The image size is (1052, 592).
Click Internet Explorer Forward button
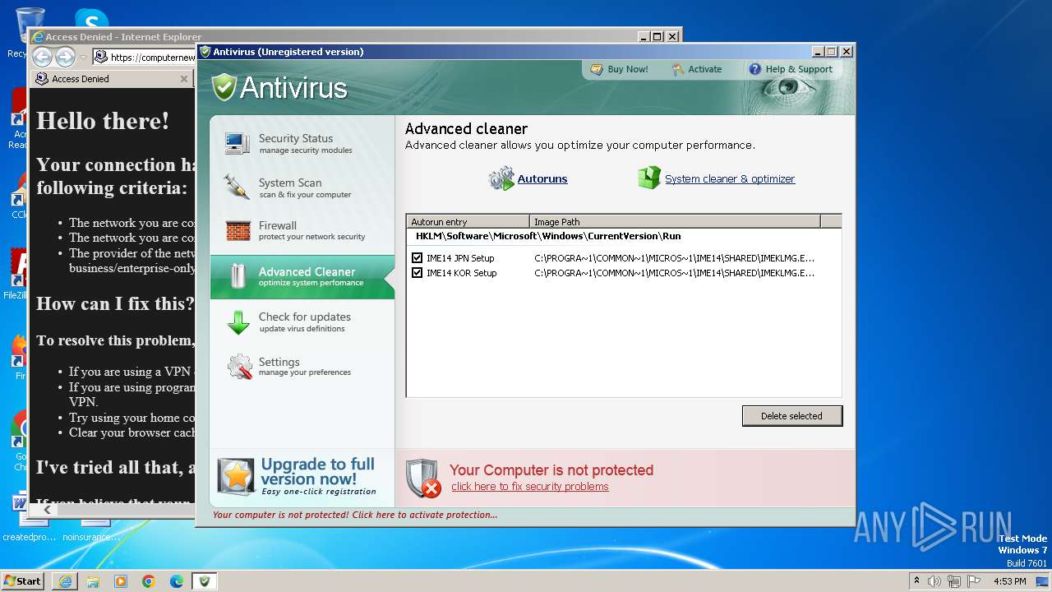(65, 57)
